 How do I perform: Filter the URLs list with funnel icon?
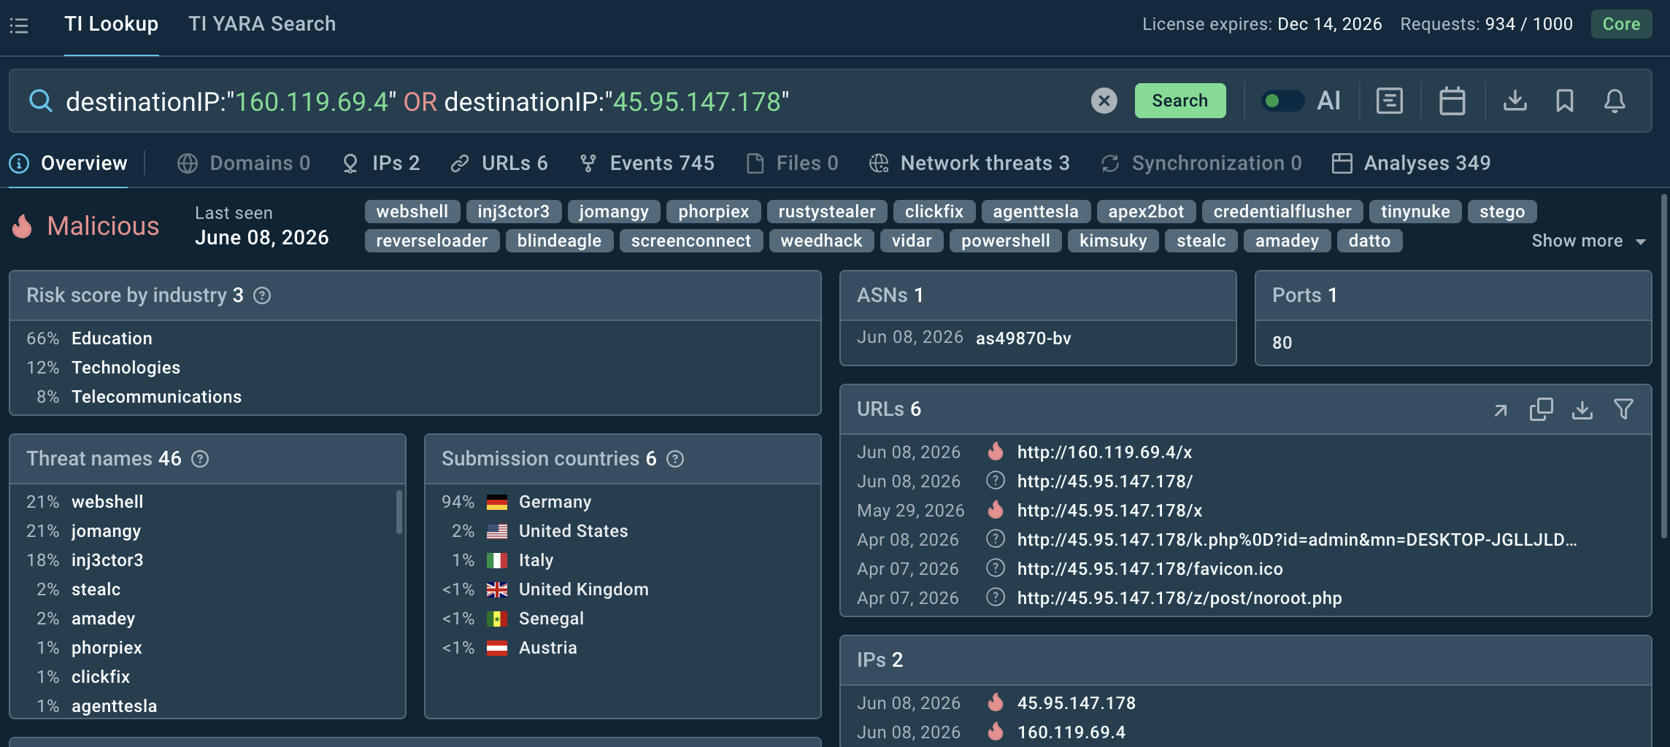[x=1623, y=409]
